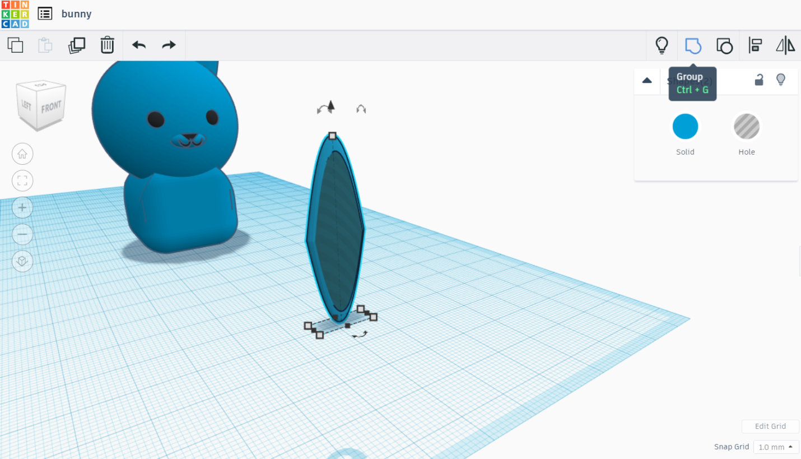Click the Duplicate and repeat icon
This screenshot has height=459, width=801.
(77, 45)
